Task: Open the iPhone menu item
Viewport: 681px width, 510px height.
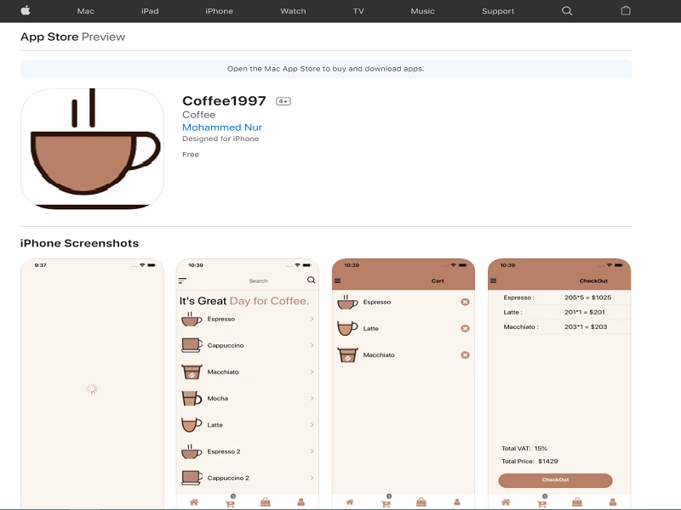Action: pyautogui.click(x=219, y=11)
